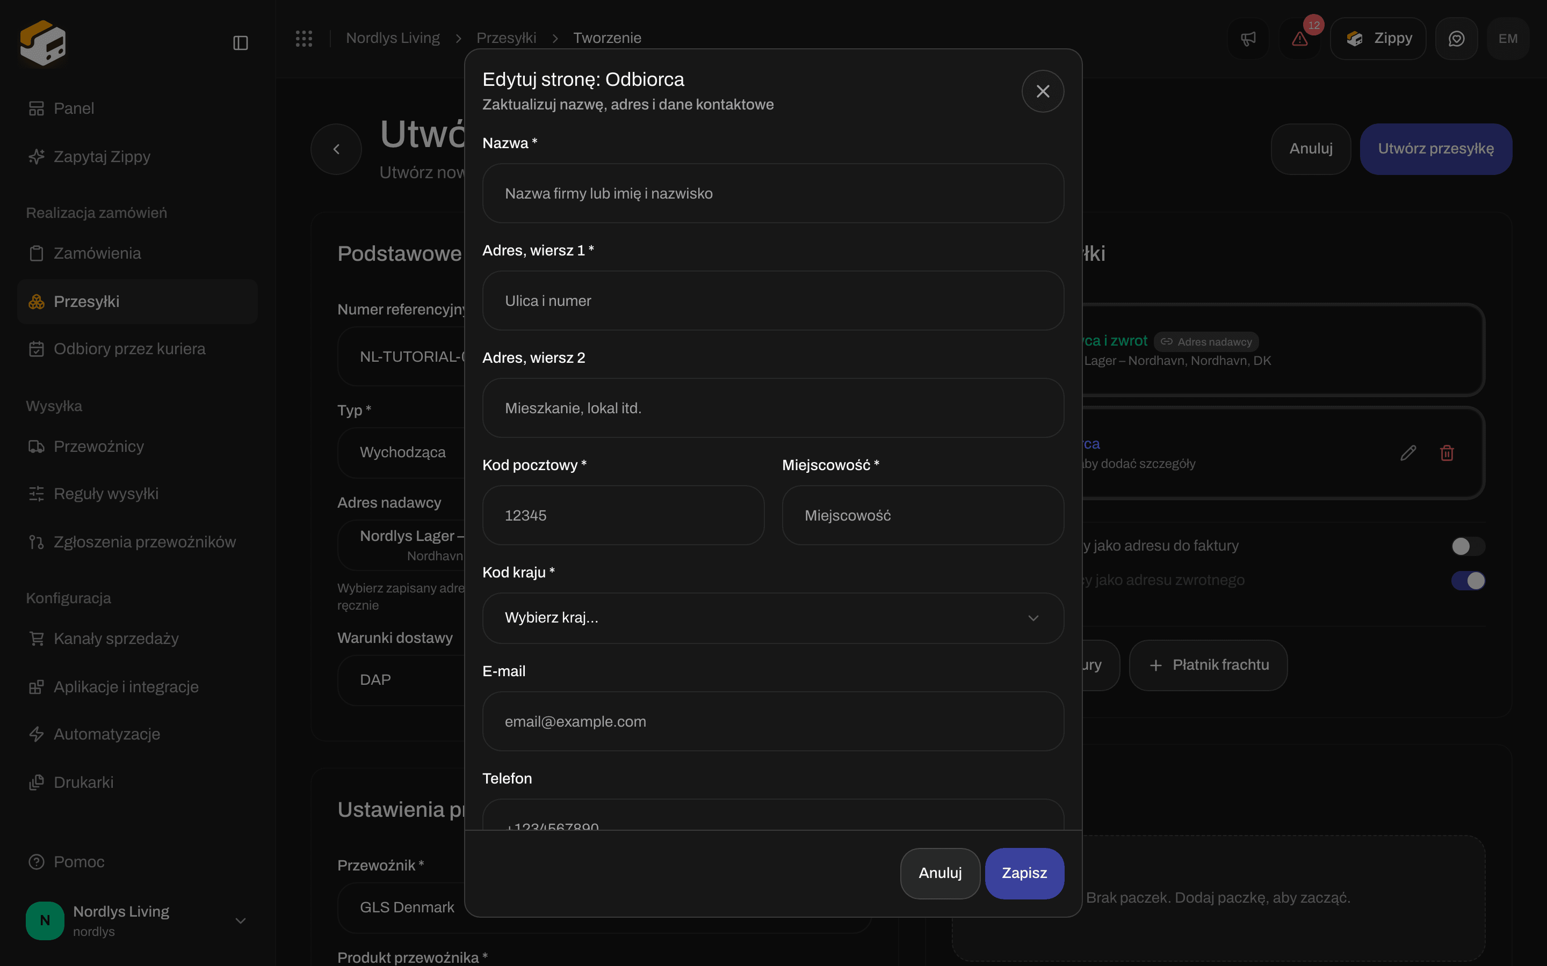Toggle use as return address switch
The image size is (1547, 966).
[1468, 581]
